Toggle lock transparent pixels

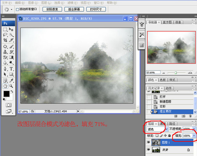[x=157, y=136]
